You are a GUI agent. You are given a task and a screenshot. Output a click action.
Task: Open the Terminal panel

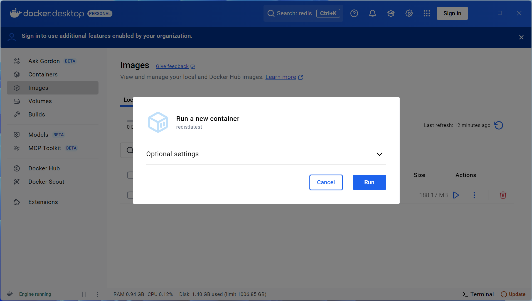tap(478, 294)
